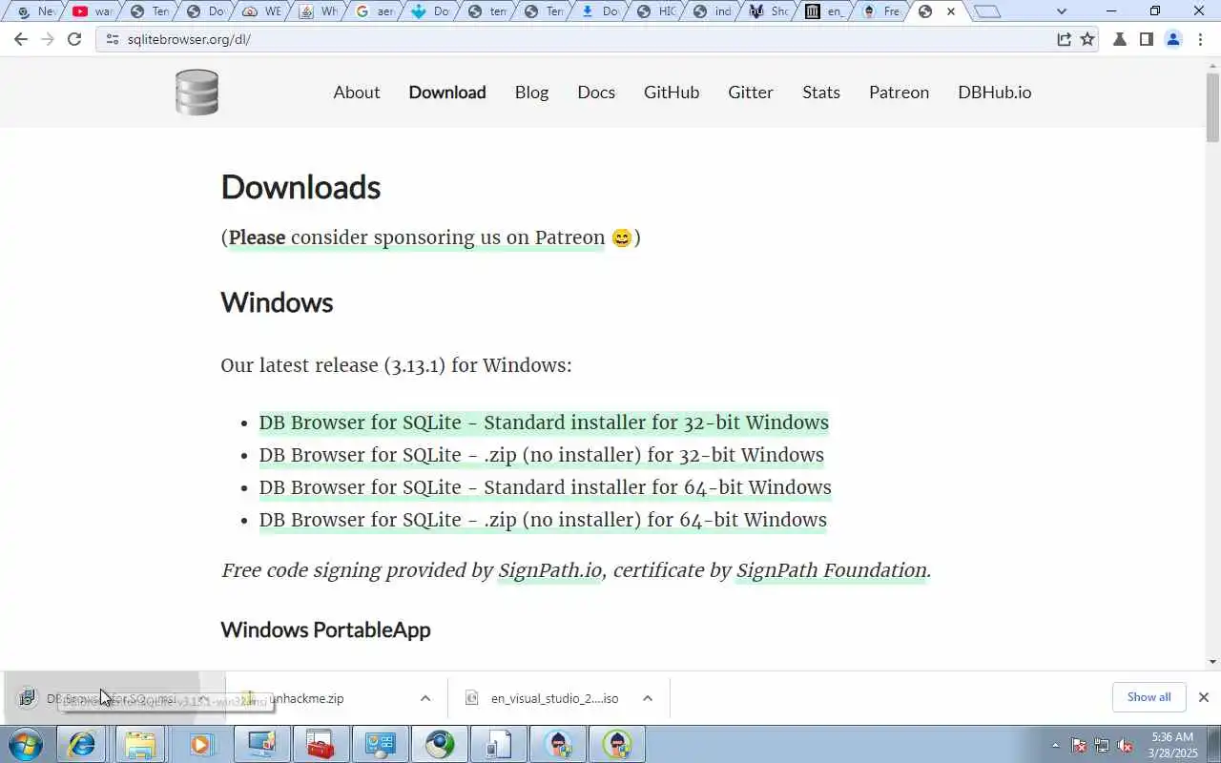Open the SignPath.io link
Image resolution: width=1221 pixels, height=763 pixels.
[550, 570]
